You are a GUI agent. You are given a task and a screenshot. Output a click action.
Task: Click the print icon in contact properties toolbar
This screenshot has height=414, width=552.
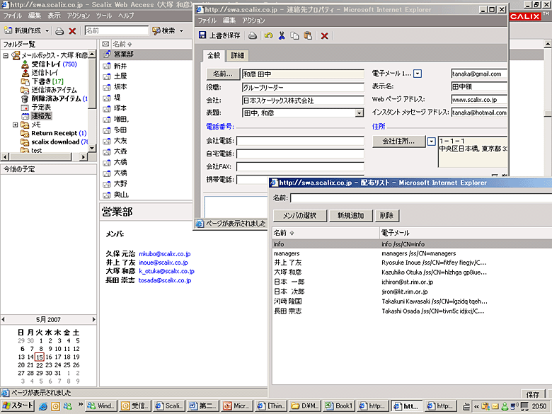(x=253, y=35)
